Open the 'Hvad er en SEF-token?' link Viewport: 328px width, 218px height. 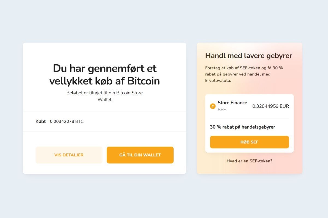click(249, 161)
